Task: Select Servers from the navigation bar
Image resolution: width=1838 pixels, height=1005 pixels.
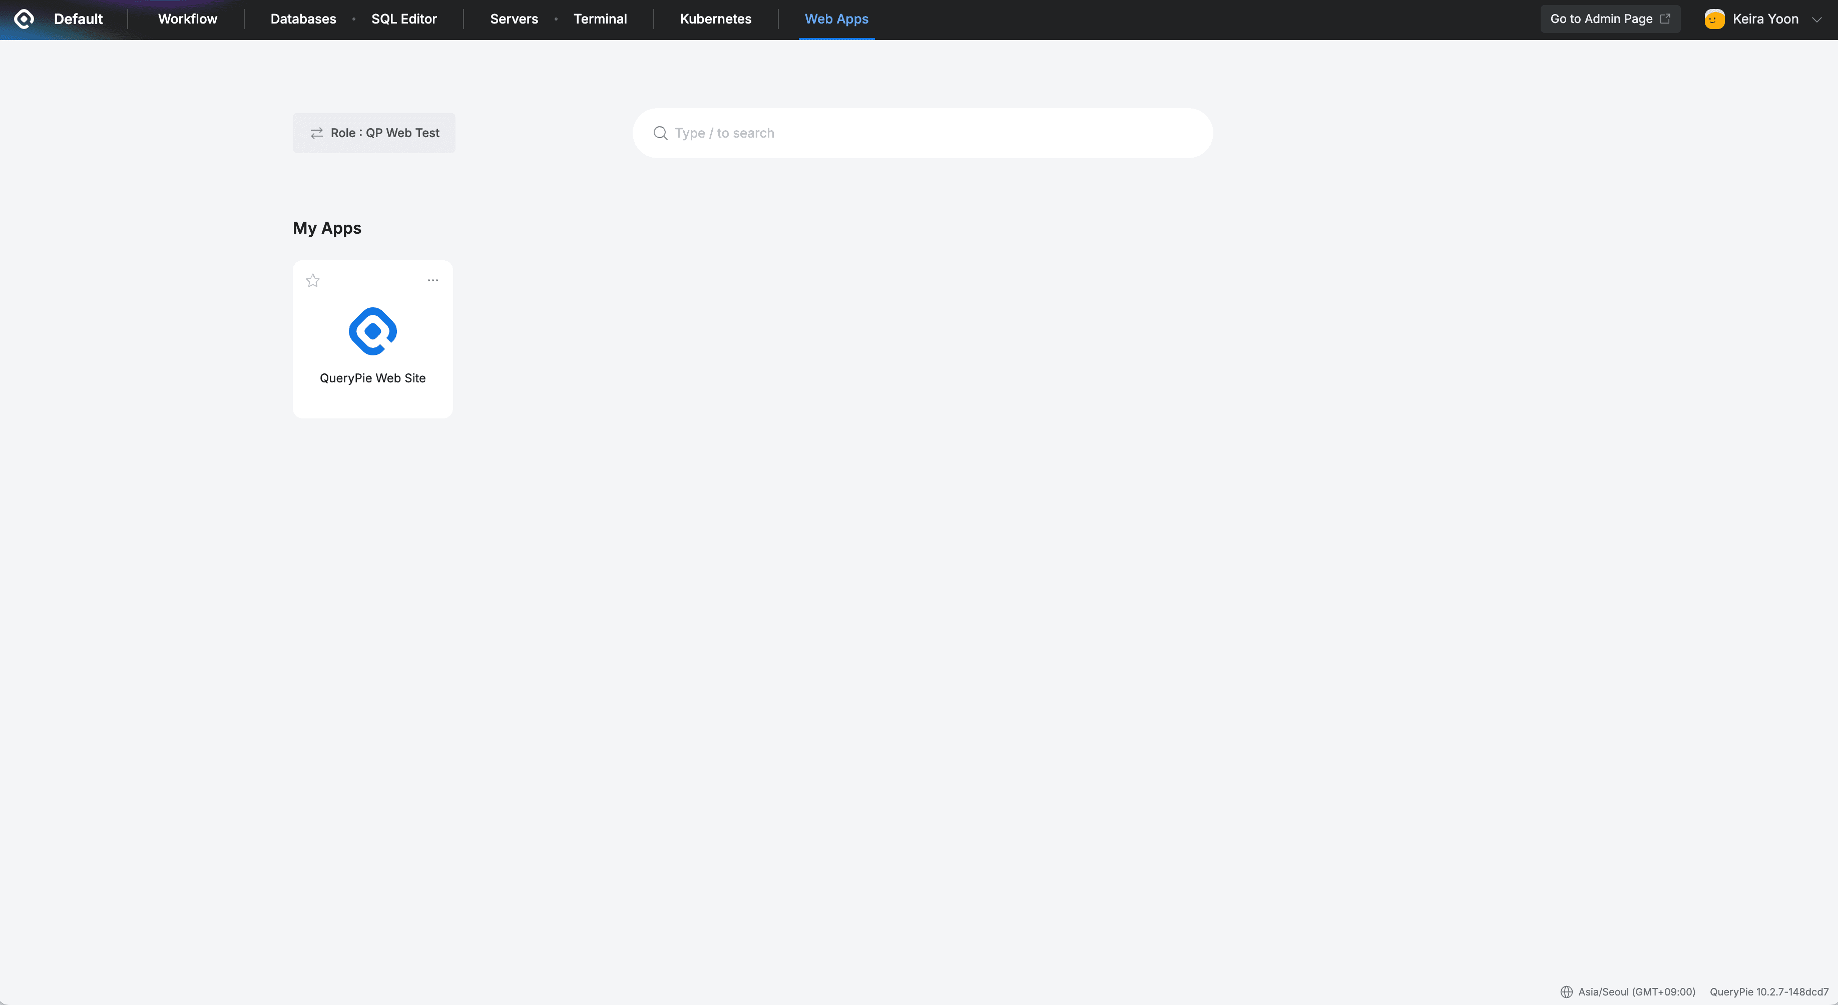Action: tap(514, 19)
